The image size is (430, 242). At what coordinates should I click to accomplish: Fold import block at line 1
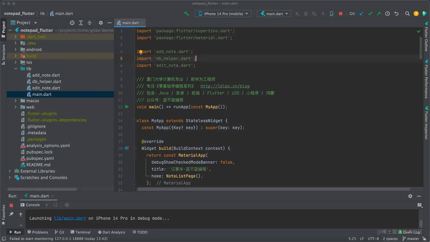pyautogui.click(x=135, y=31)
